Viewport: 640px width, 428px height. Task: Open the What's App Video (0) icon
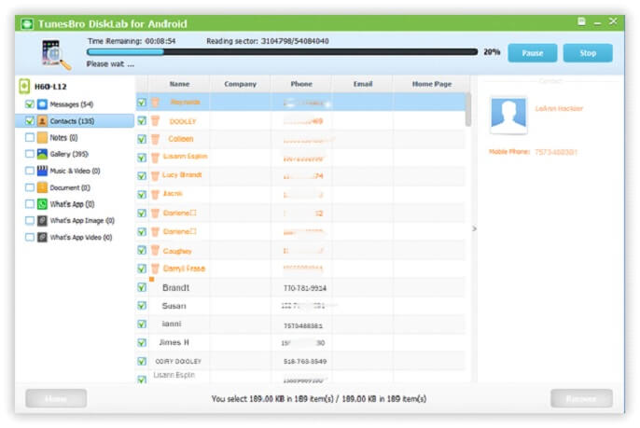coord(43,237)
